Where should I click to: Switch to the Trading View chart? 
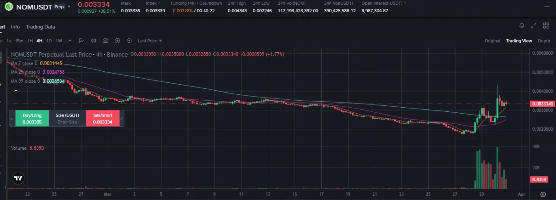(519, 41)
